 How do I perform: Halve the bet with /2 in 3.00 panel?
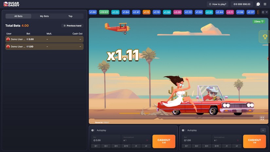pyautogui.click(x=136, y=146)
